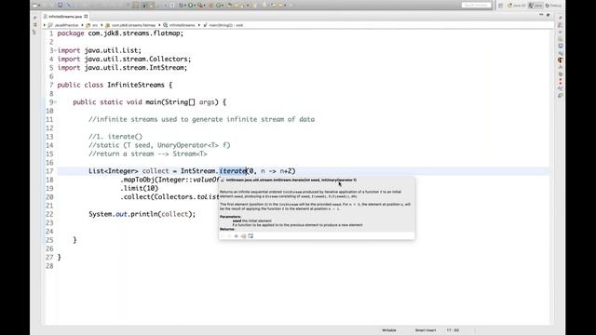The height and width of the screenshot is (335, 596).
Task: Click 'import java.util.List;' on line 3
Action: point(100,50)
